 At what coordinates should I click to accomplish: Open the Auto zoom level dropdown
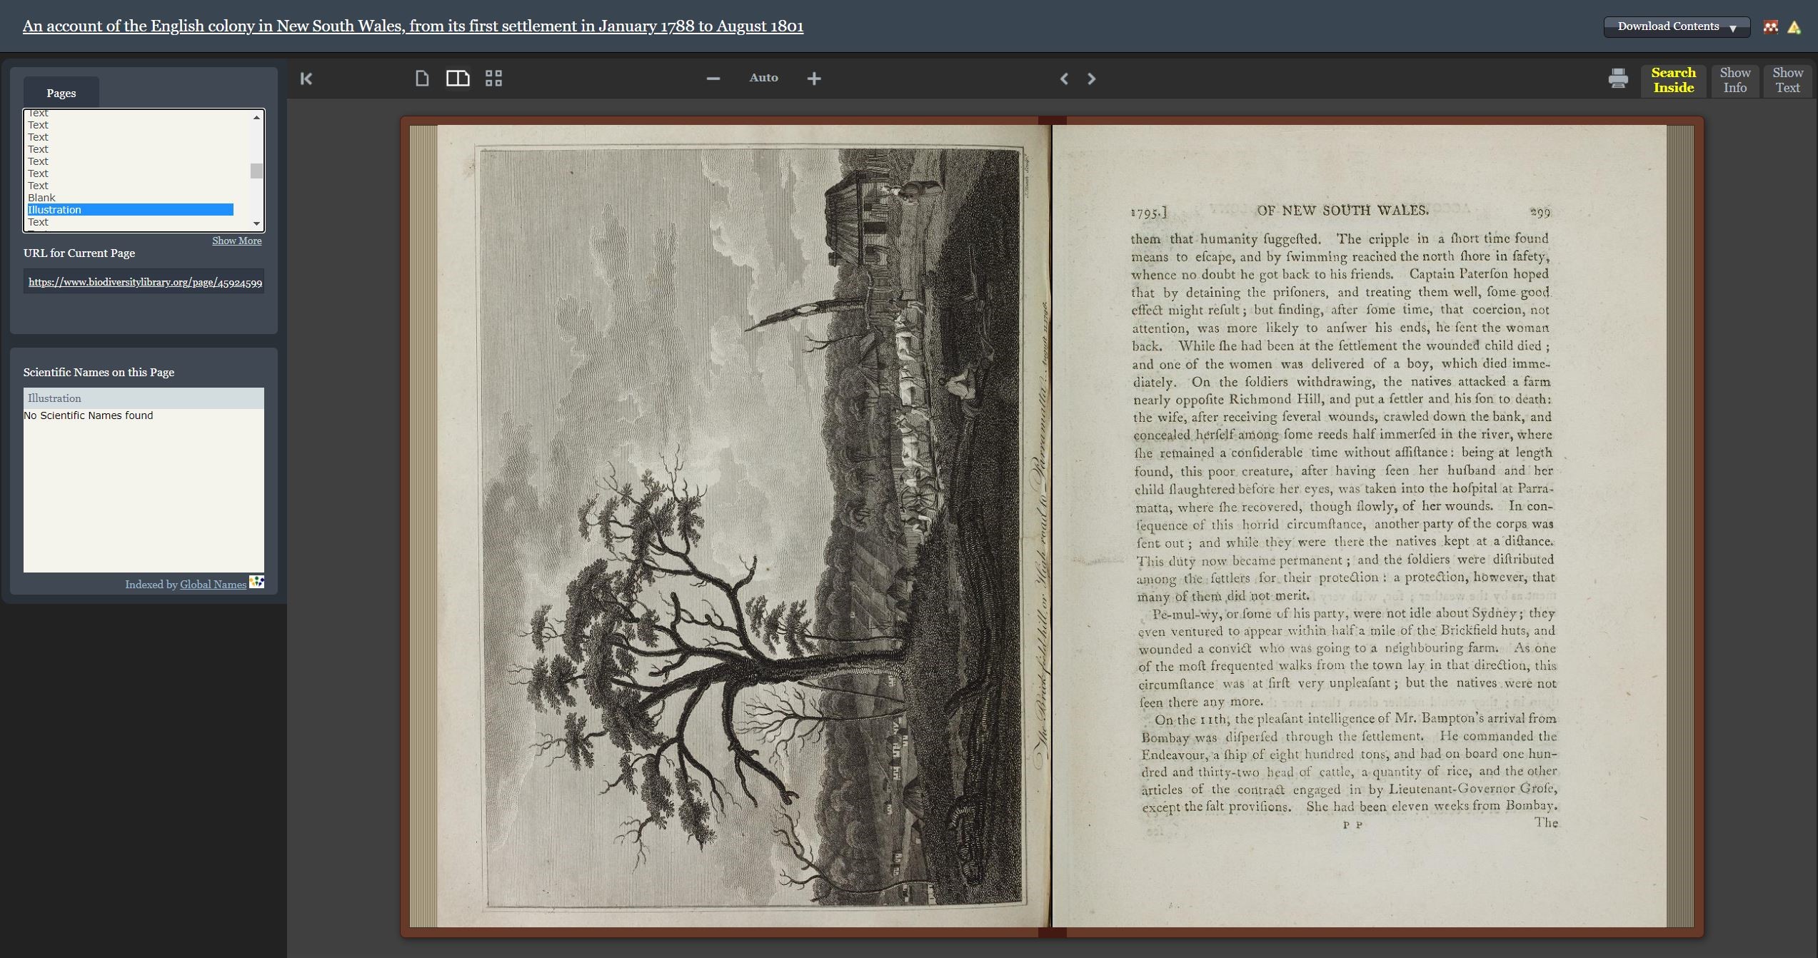[x=763, y=78]
